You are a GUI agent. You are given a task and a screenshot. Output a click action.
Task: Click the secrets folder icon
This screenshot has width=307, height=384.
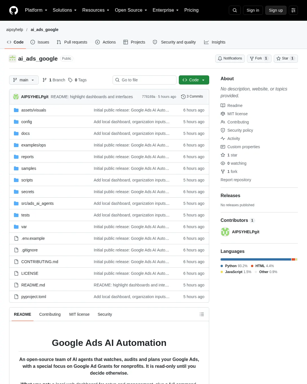tap(16, 192)
